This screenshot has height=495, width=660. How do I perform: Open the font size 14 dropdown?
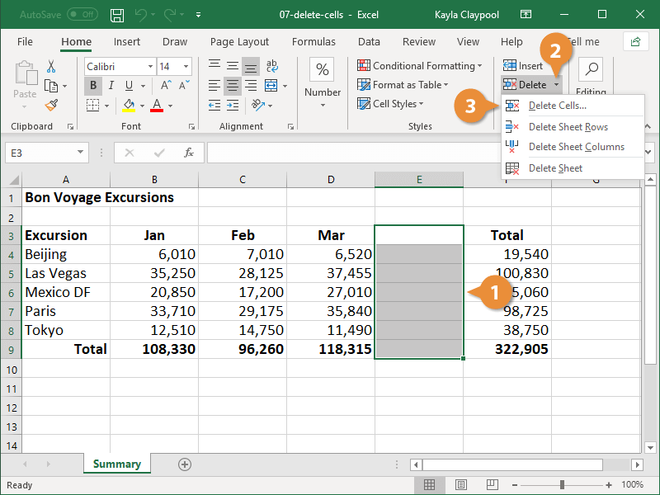(186, 67)
